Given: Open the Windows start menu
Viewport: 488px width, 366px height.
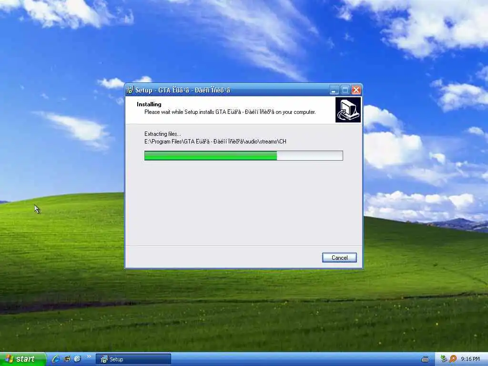Looking at the screenshot, I should click(23, 359).
